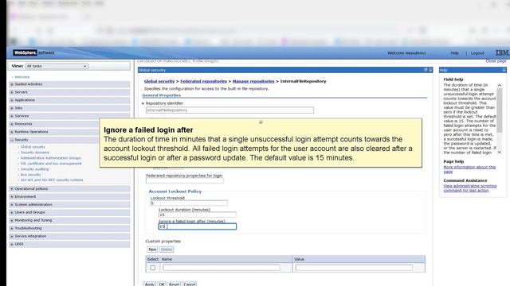510x286 pixels.
Task: Click the Federated repository properties for login field
Action: [x=184, y=180]
